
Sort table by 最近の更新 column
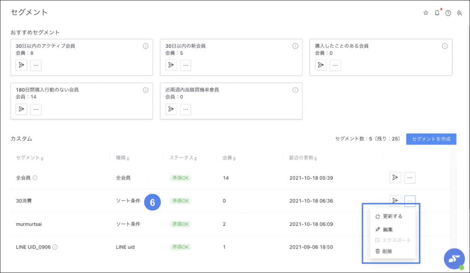303,158
